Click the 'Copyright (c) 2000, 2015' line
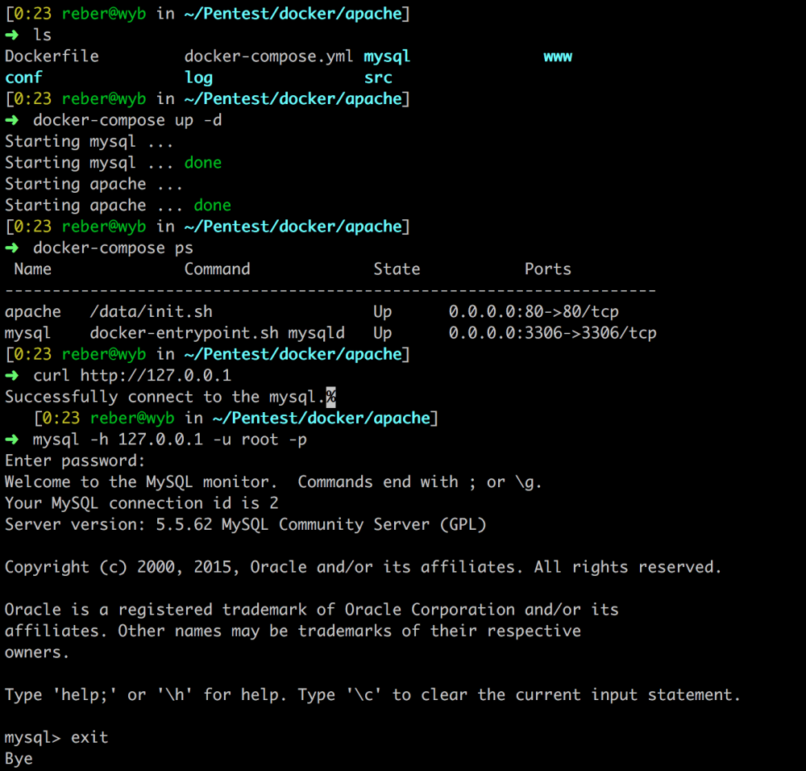The width and height of the screenshot is (806, 771). click(364, 567)
